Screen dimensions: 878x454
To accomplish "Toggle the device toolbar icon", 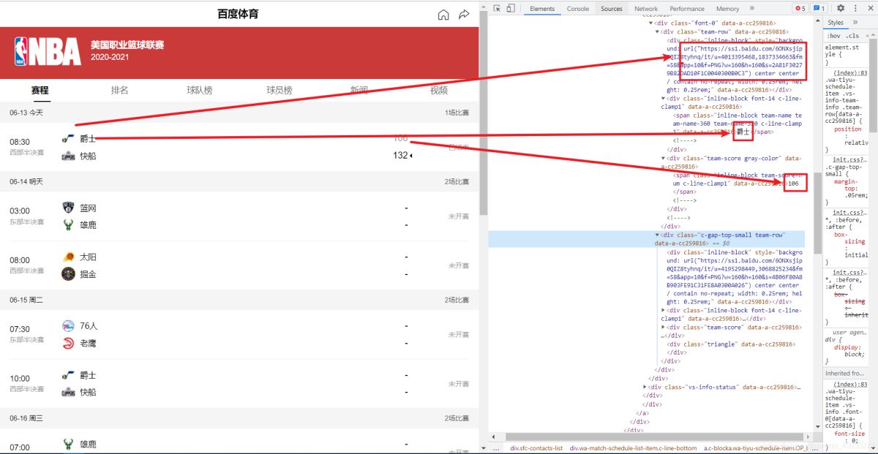I will 511,8.
